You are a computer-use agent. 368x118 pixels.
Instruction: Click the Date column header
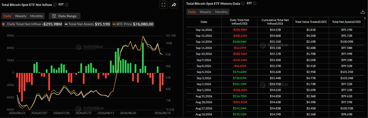[x=204, y=22]
